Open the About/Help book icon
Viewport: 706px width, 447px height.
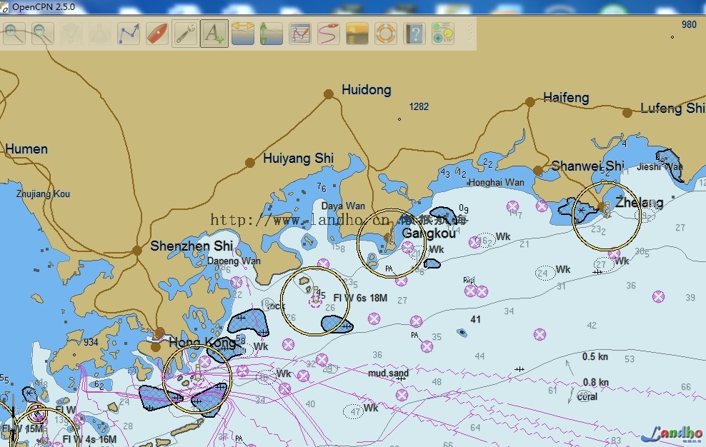[x=414, y=34]
